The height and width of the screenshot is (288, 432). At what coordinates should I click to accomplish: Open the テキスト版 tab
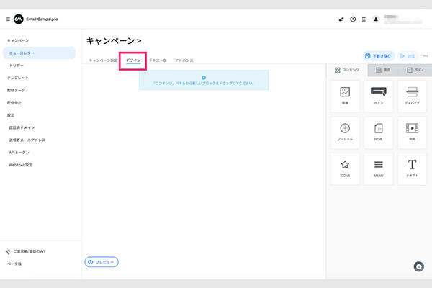coord(158,60)
